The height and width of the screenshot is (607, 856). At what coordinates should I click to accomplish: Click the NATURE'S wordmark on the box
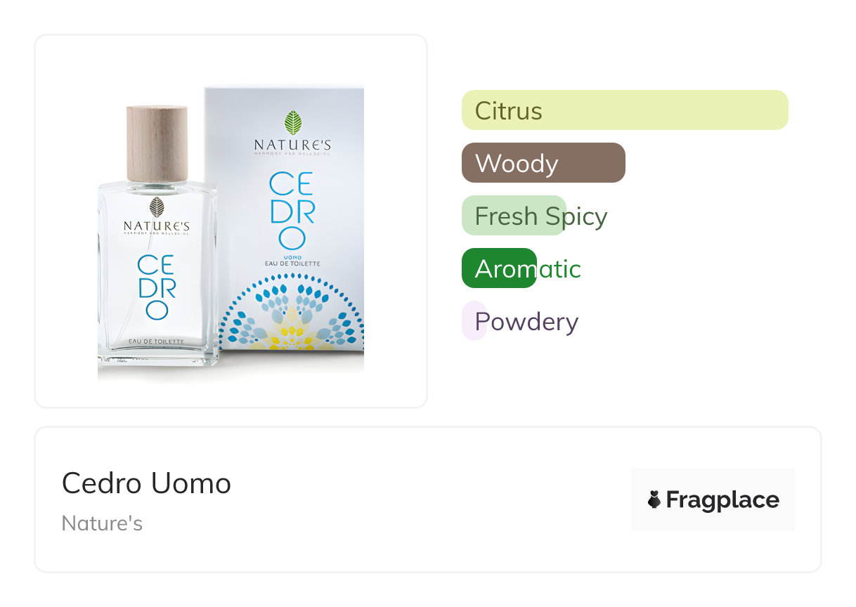coord(292,145)
